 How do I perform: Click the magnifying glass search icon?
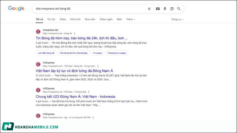tap(179, 9)
